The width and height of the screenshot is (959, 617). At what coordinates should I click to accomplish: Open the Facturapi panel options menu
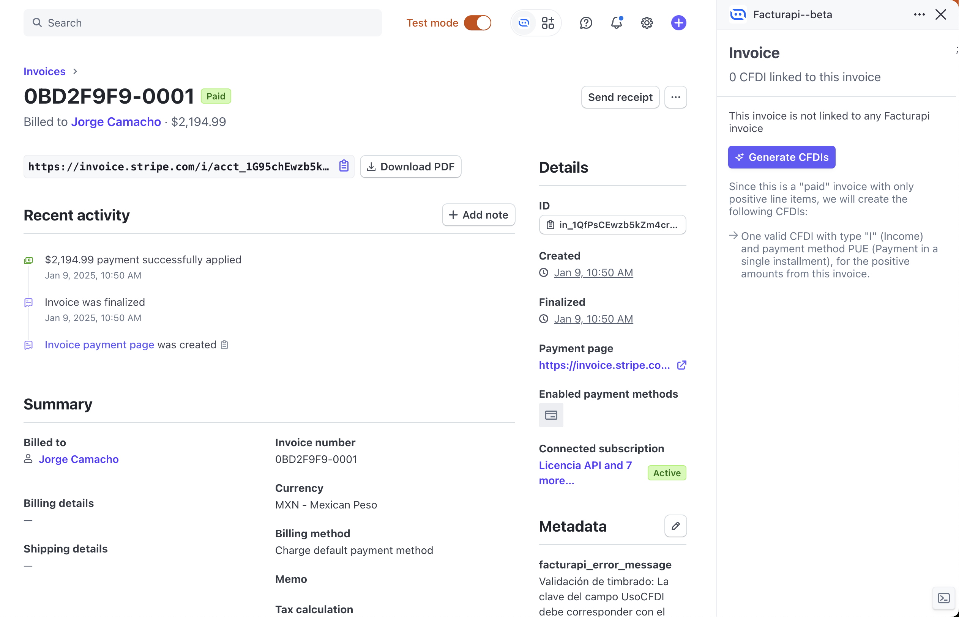pos(918,14)
